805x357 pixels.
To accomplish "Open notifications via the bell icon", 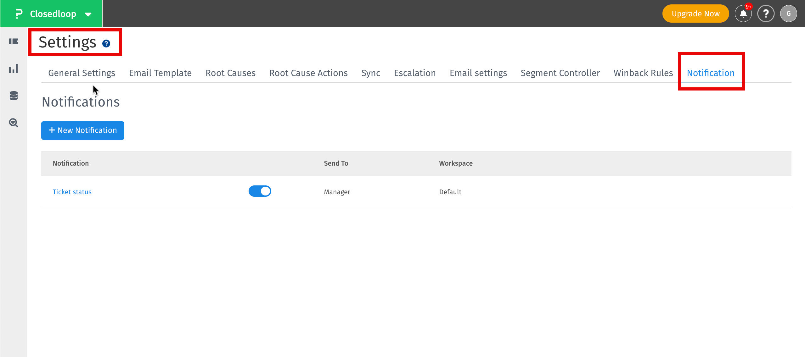I will tap(743, 14).
